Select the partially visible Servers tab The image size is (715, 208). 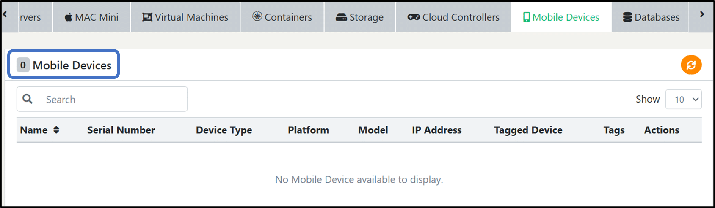click(30, 17)
